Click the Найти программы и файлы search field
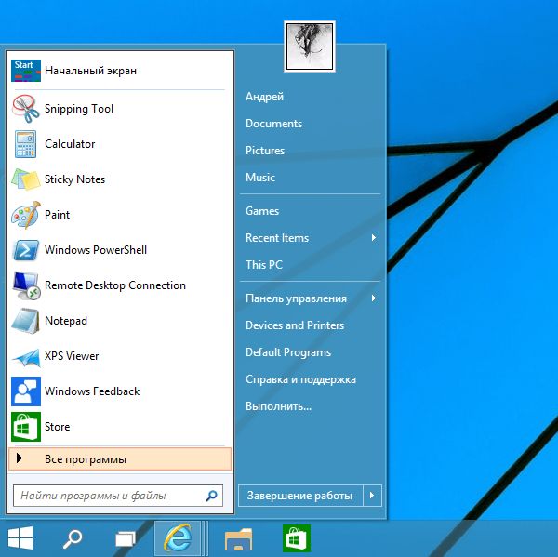 coord(109,497)
